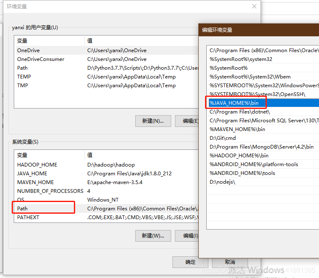This screenshot has width=319, height=278.
Task: Click NUMBER_OF_PROCESSORS value 4
Action: [89, 191]
